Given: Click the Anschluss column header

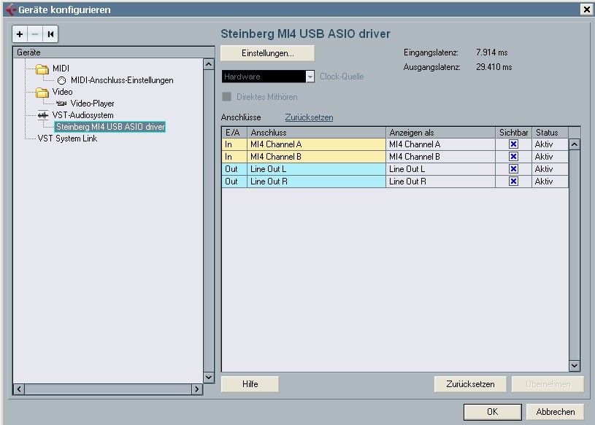Looking at the screenshot, I should pos(316,133).
